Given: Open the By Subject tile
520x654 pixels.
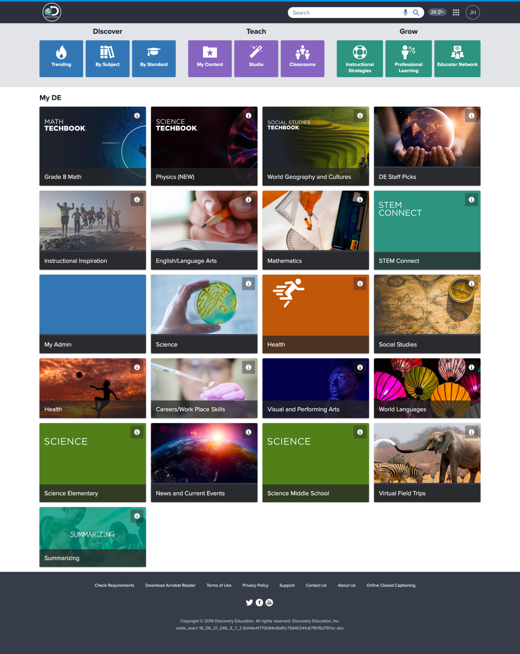Looking at the screenshot, I should [107, 59].
